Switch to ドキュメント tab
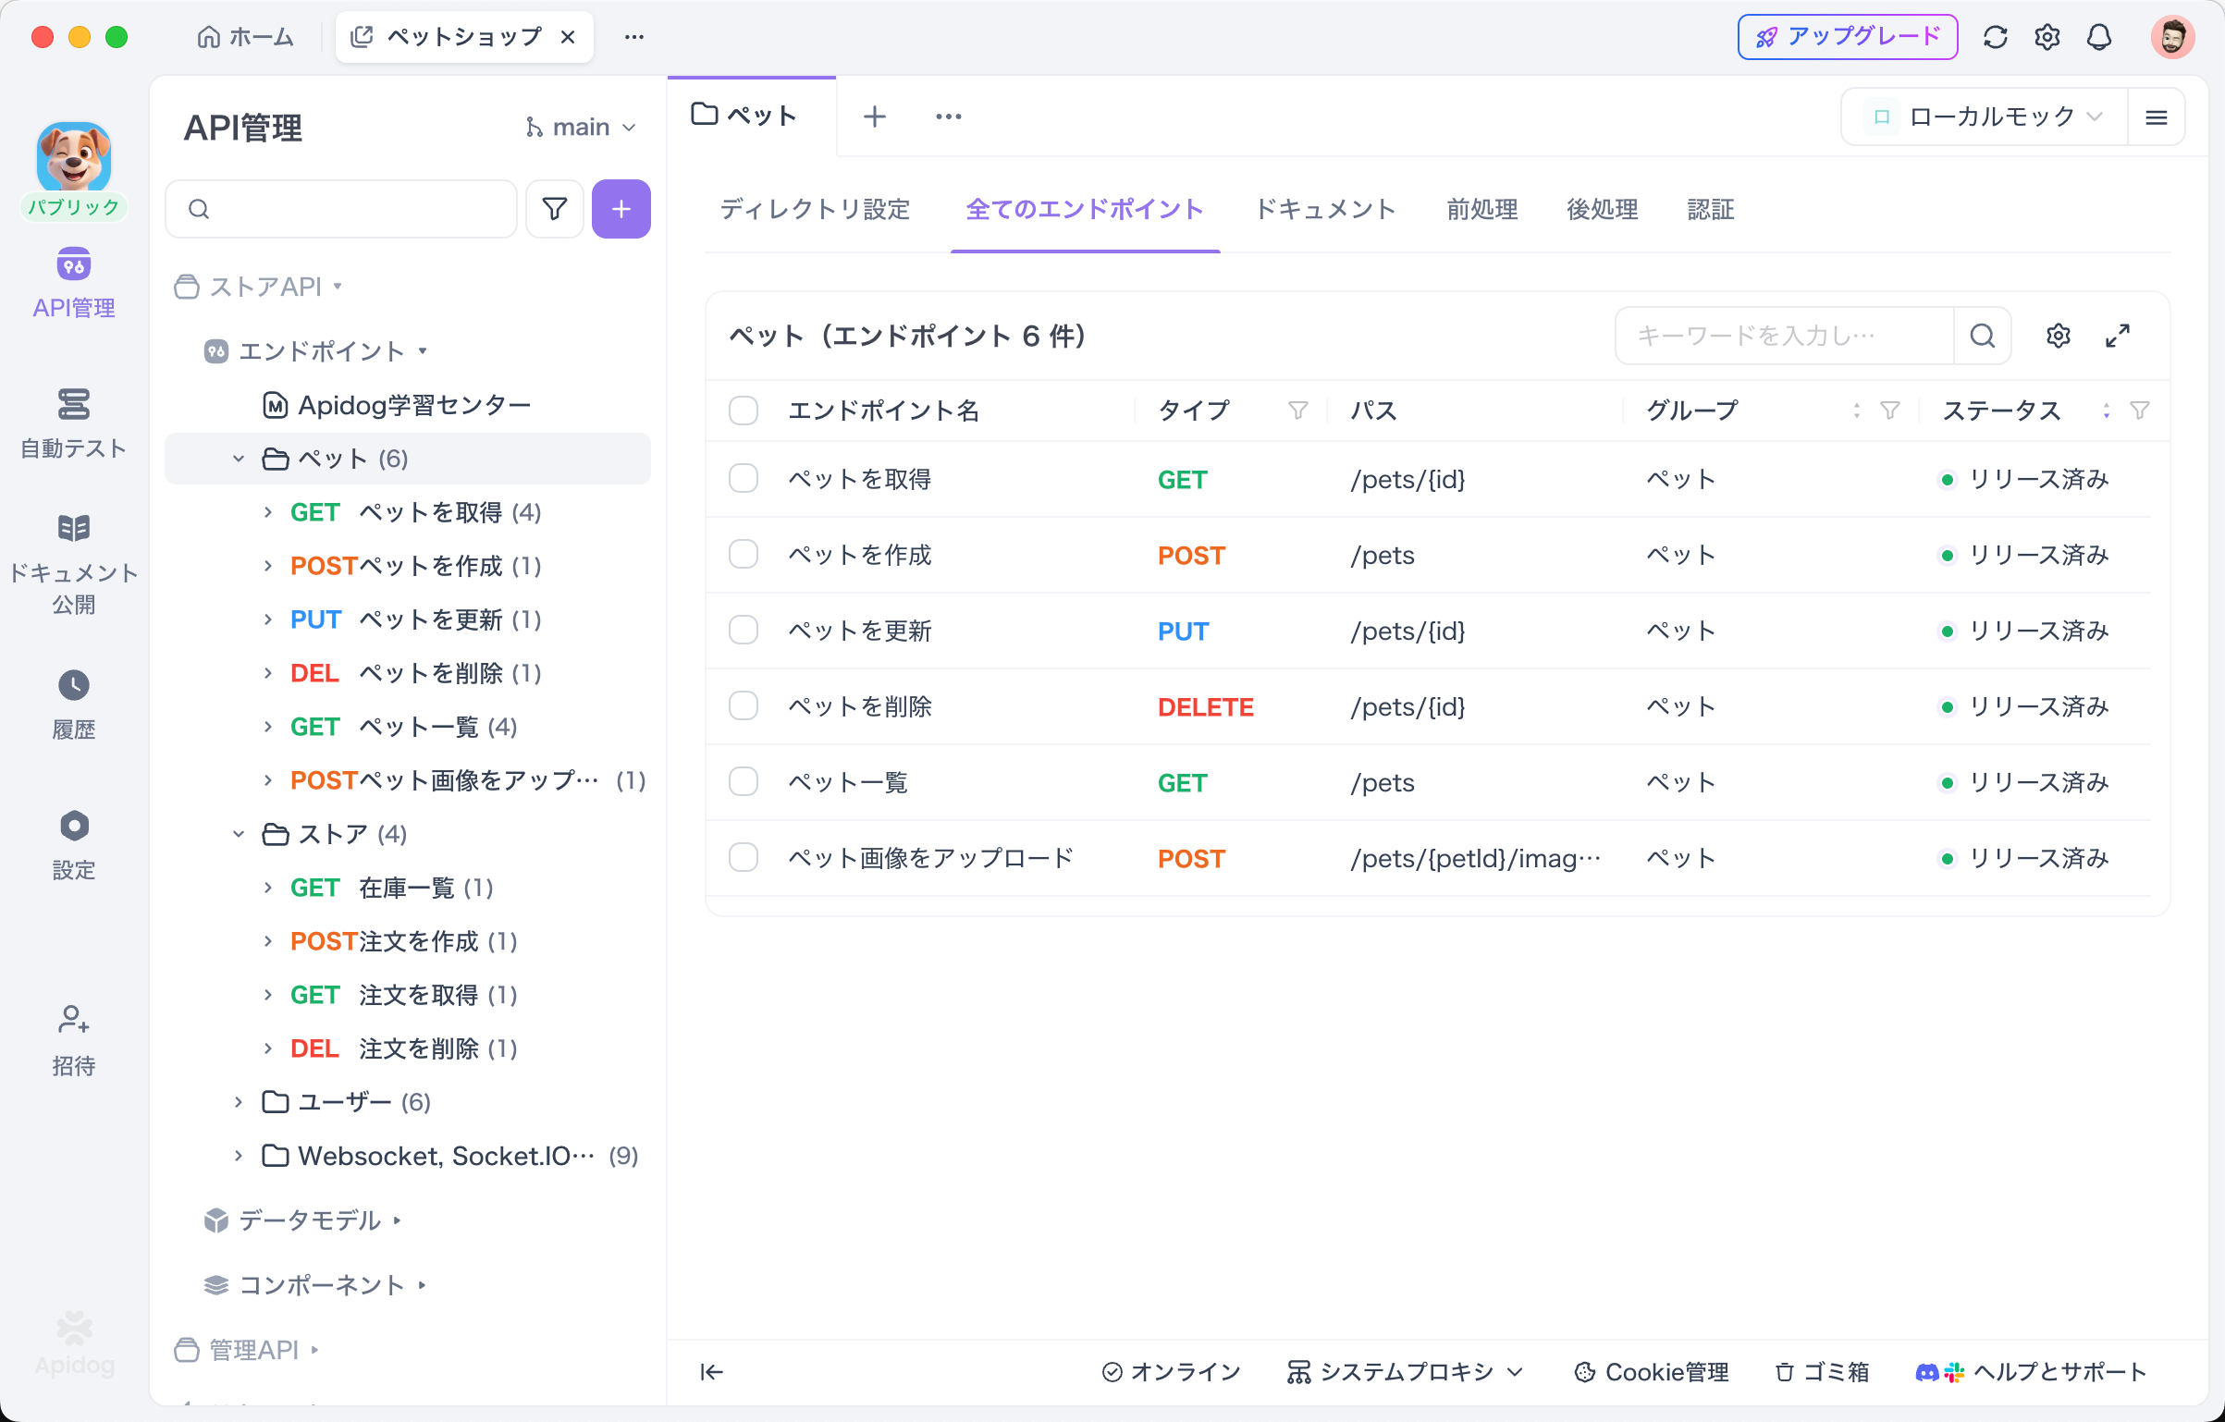 pyautogui.click(x=1325, y=210)
